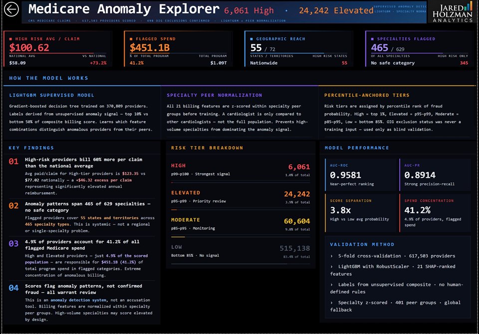
Task: Click the $58.09 national average value
Action: tap(17, 63)
